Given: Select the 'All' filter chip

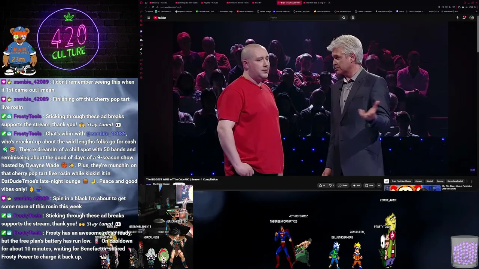Looking at the screenshot, I should 387,181.
